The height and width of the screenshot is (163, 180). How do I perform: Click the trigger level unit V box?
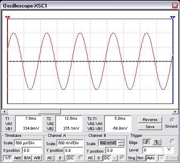tap(168, 150)
